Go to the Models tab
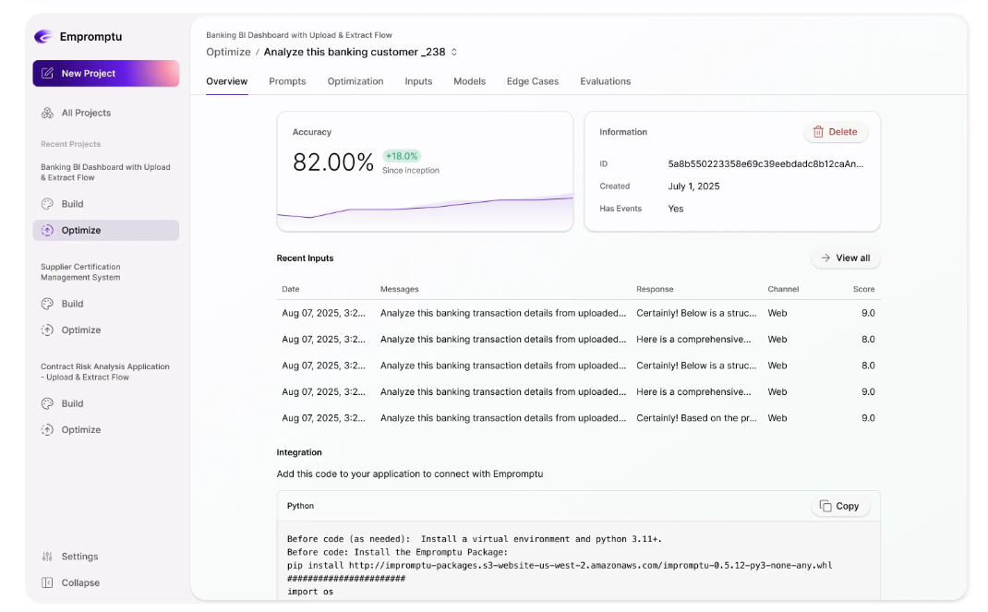 pos(469,81)
